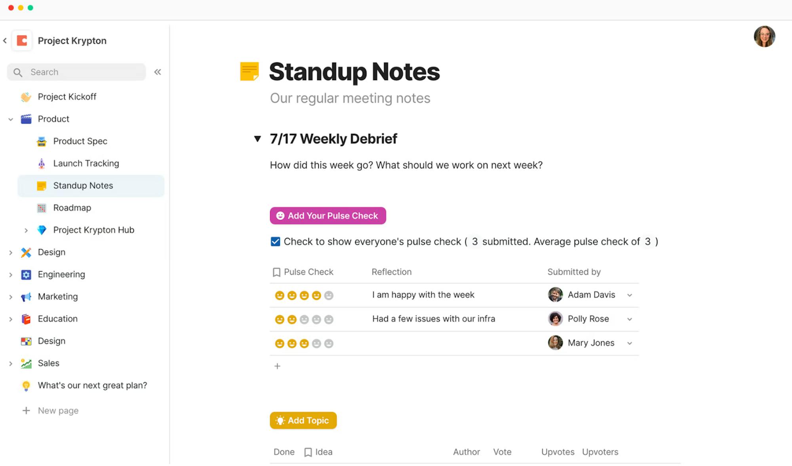Click Add Your Pulse Check button

click(x=328, y=216)
